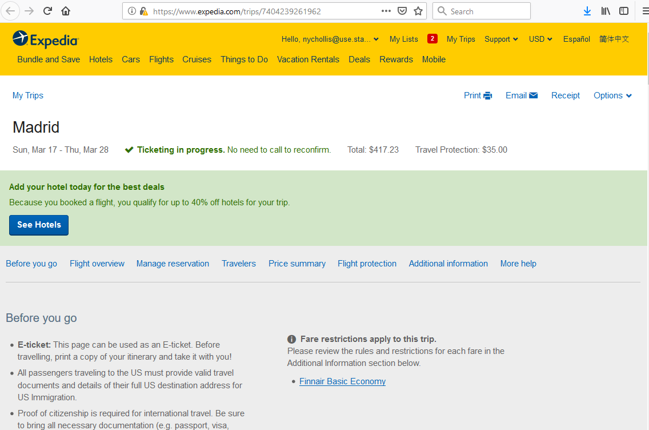Jump to the Price summary section
The image size is (649, 430).
(x=297, y=264)
